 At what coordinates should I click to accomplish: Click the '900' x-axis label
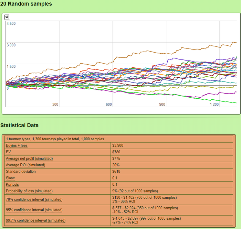[x=162, y=105]
